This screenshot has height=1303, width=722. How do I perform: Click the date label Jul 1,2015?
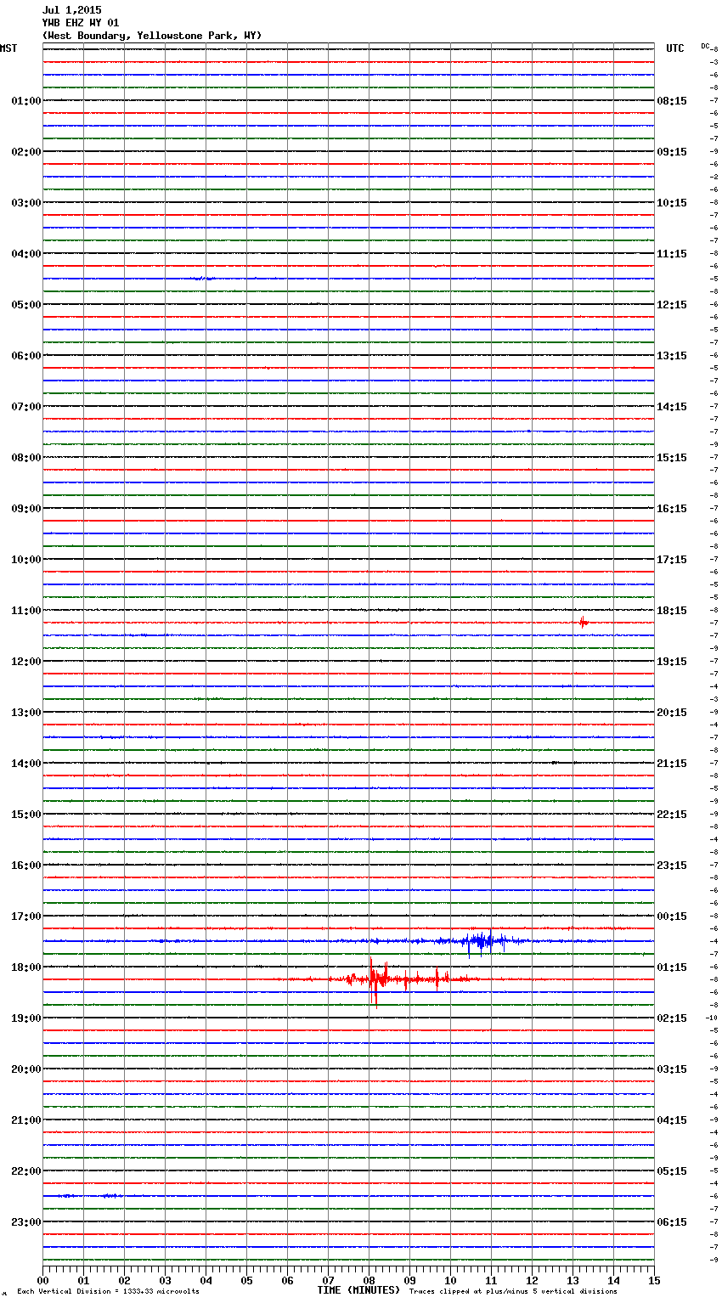[71, 10]
